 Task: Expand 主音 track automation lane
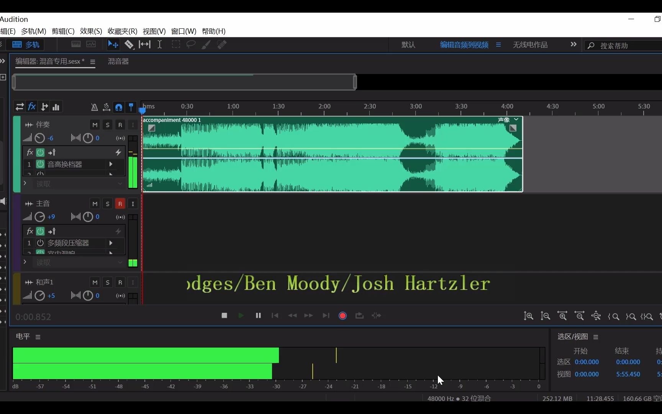tap(25, 262)
